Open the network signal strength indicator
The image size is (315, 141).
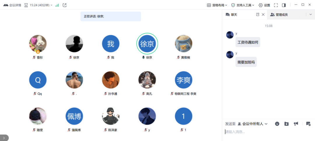click(x=57, y=5)
